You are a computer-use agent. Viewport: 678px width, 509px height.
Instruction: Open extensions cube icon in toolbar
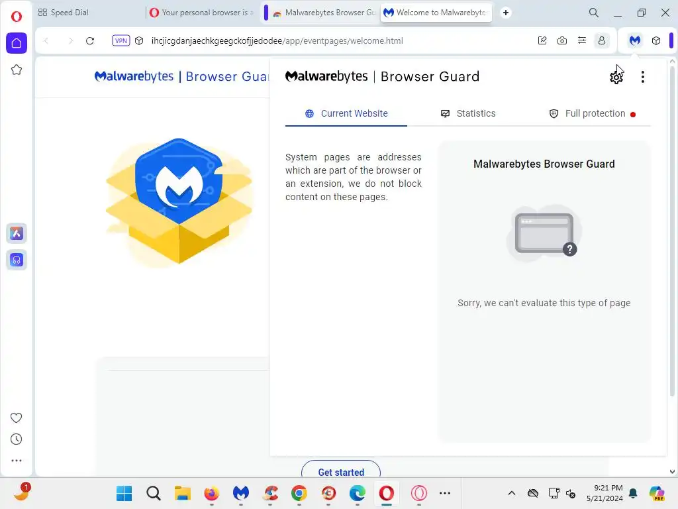point(656,40)
